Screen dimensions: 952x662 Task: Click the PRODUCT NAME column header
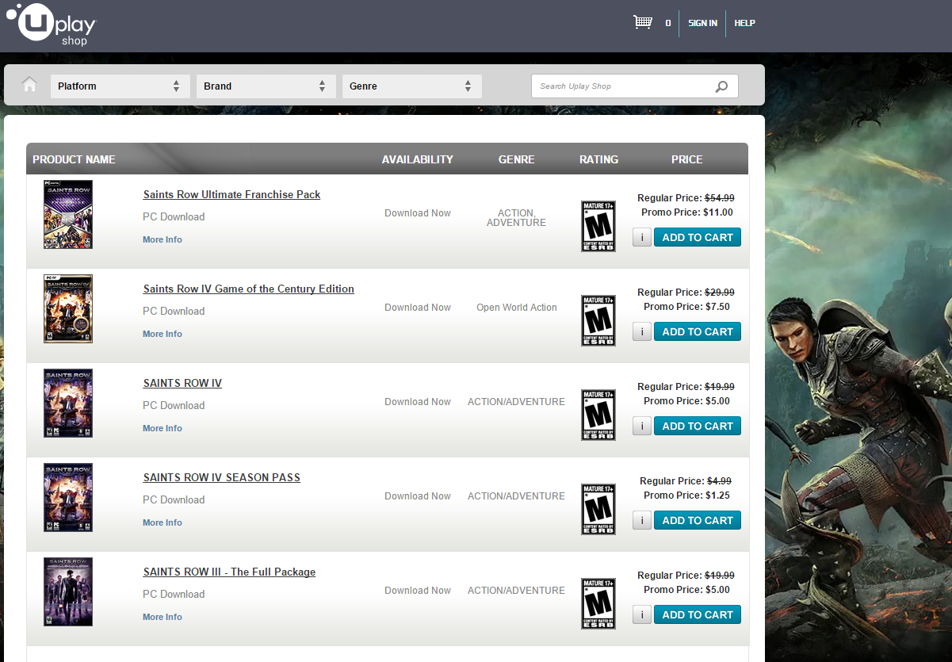coord(74,159)
